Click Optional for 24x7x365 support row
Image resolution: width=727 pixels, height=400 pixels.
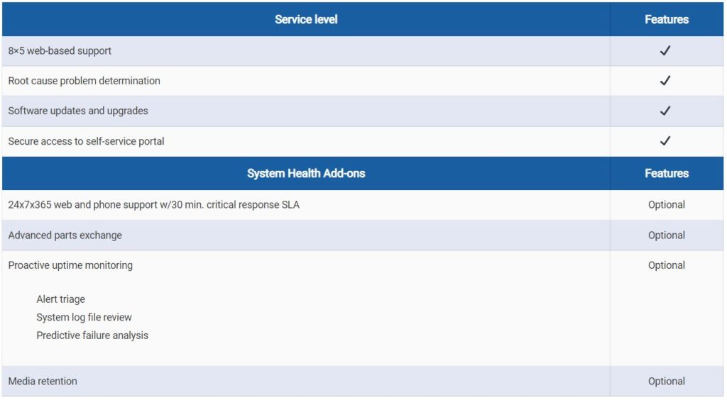[666, 205]
